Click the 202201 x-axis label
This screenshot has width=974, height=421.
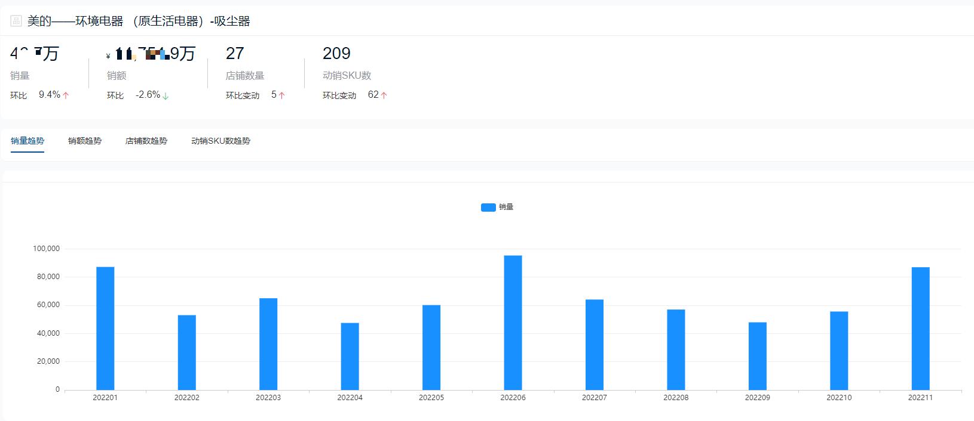105,398
